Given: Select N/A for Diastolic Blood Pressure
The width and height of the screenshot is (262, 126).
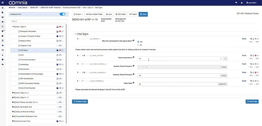Looking at the screenshot, I should click(248, 76).
